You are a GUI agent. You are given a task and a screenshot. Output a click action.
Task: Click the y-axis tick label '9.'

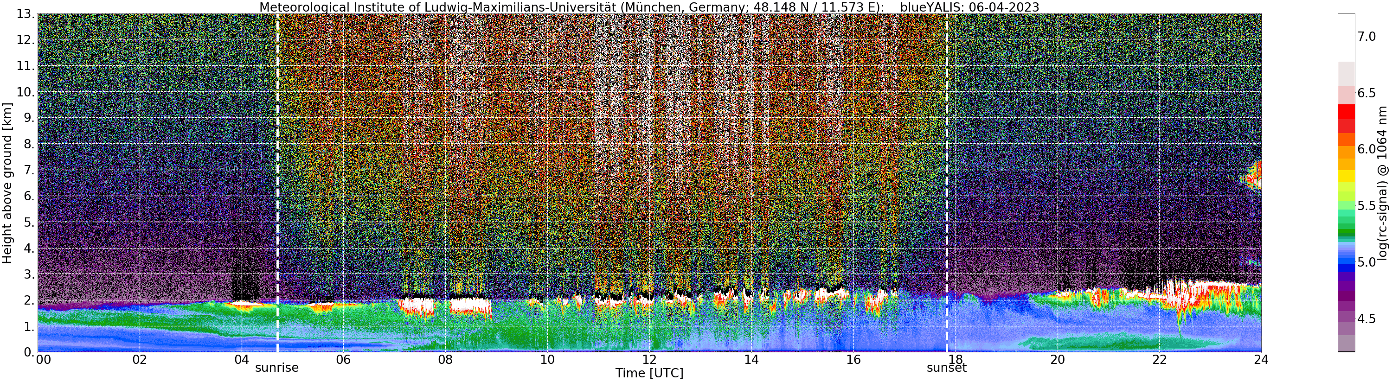pyautogui.click(x=29, y=118)
